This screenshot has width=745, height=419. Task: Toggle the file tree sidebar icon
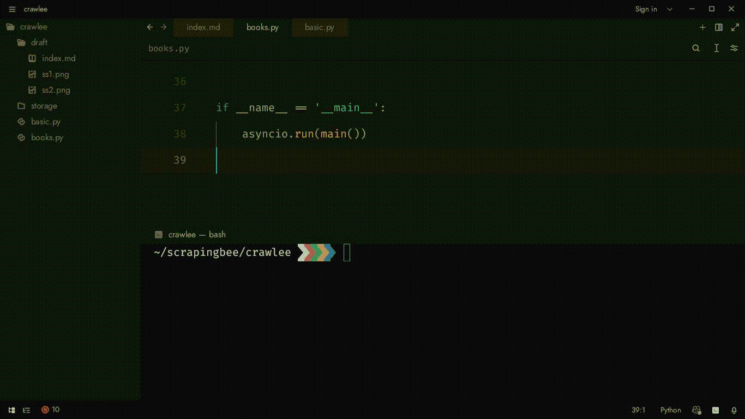(x=11, y=410)
